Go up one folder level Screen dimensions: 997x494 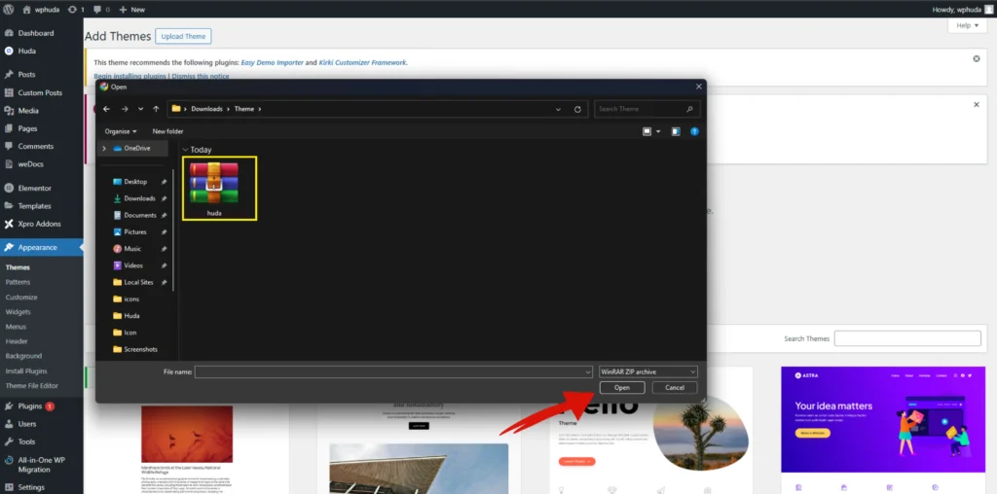point(156,109)
